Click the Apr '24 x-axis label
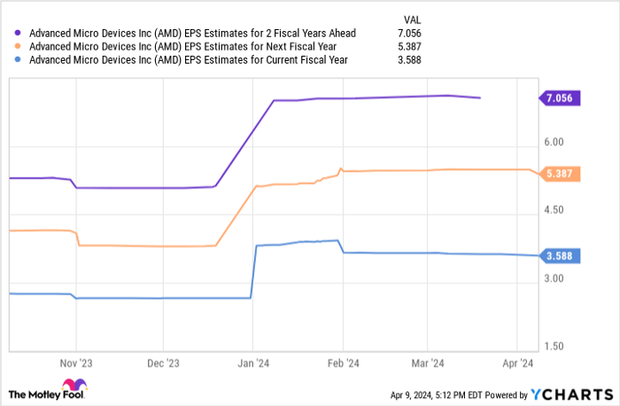Viewport: 620px width, 406px height. [x=516, y=363]
